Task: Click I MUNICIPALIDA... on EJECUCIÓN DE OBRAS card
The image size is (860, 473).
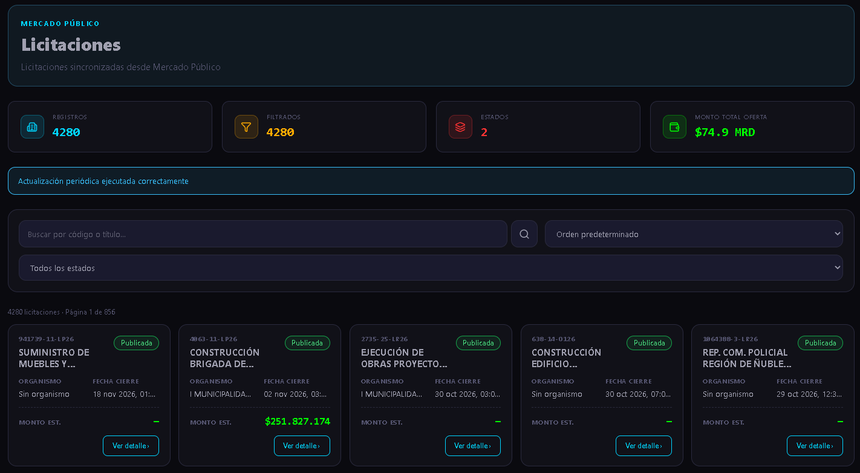Action: [391, 394]
